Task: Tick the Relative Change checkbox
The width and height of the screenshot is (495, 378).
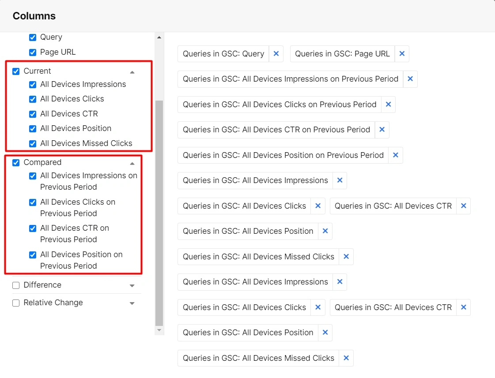Action: click(x=16, y=303)
